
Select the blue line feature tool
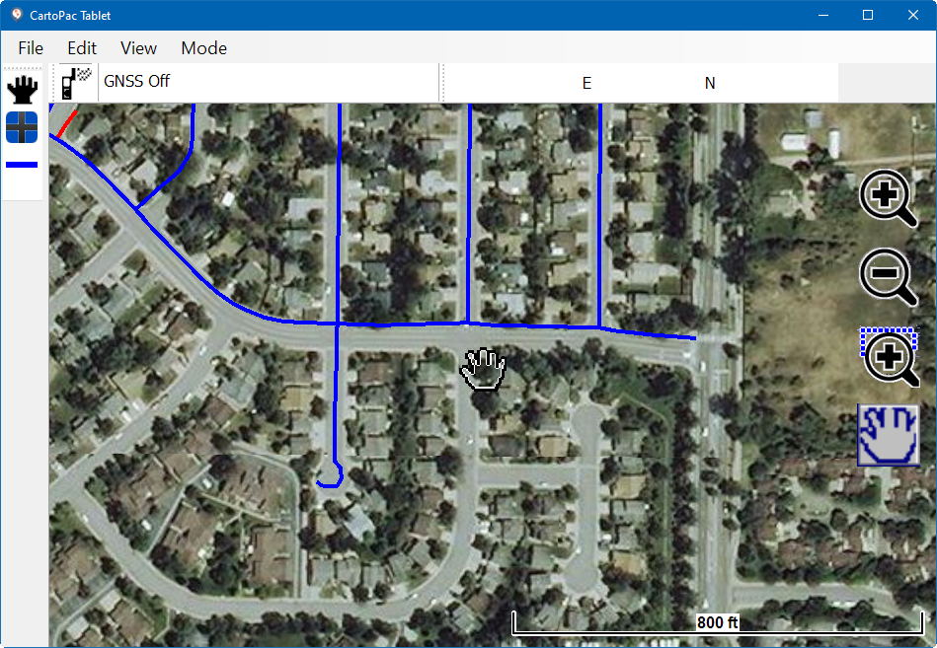click(22, 165)
